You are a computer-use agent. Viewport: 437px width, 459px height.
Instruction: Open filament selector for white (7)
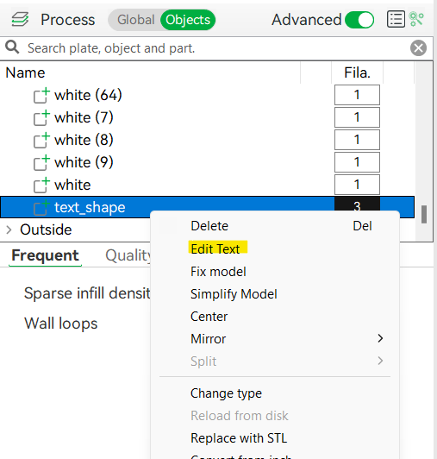coord(357,117)
